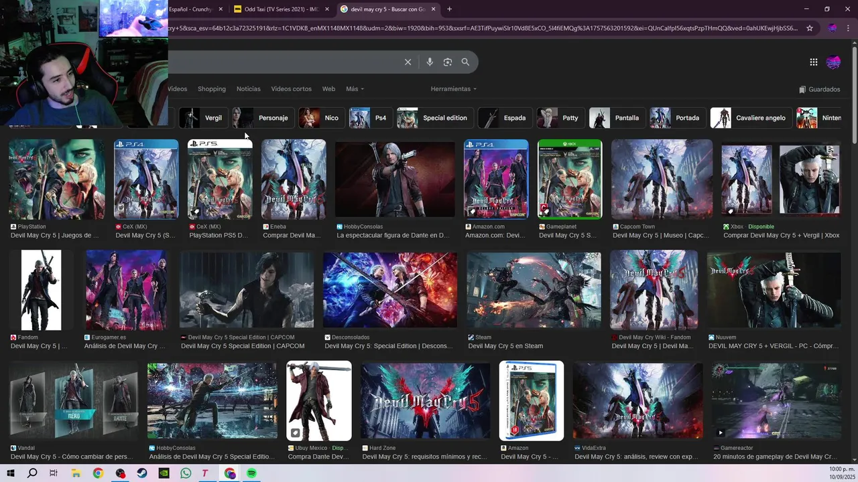
Task: Filter images by Espada chip
Action: (x=505, y=118)
